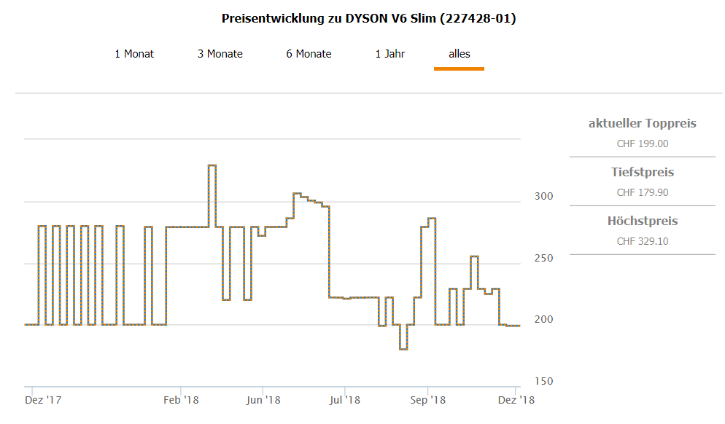Select the 1 Monat time range tab

click(x=134, y=54)
